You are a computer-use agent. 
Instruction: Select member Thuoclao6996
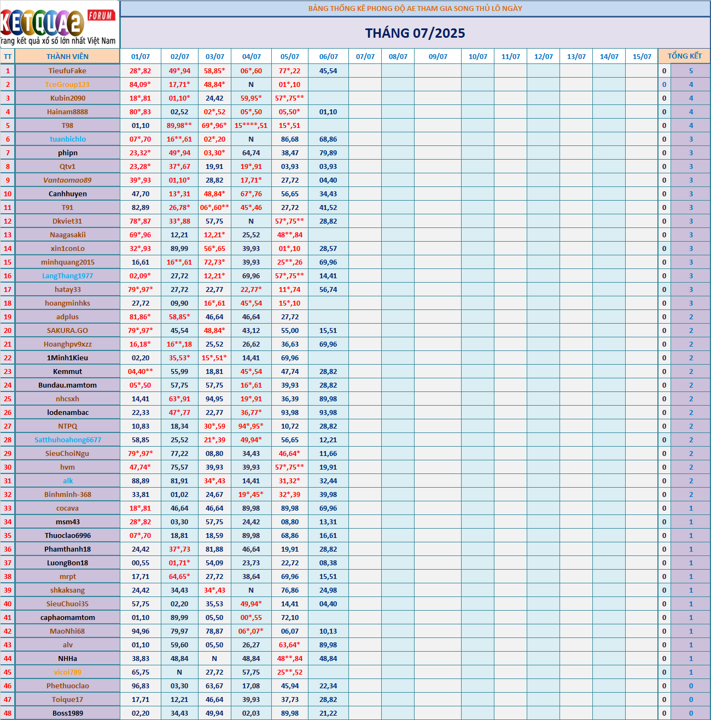pyautogui.click(x=67, y=535)
